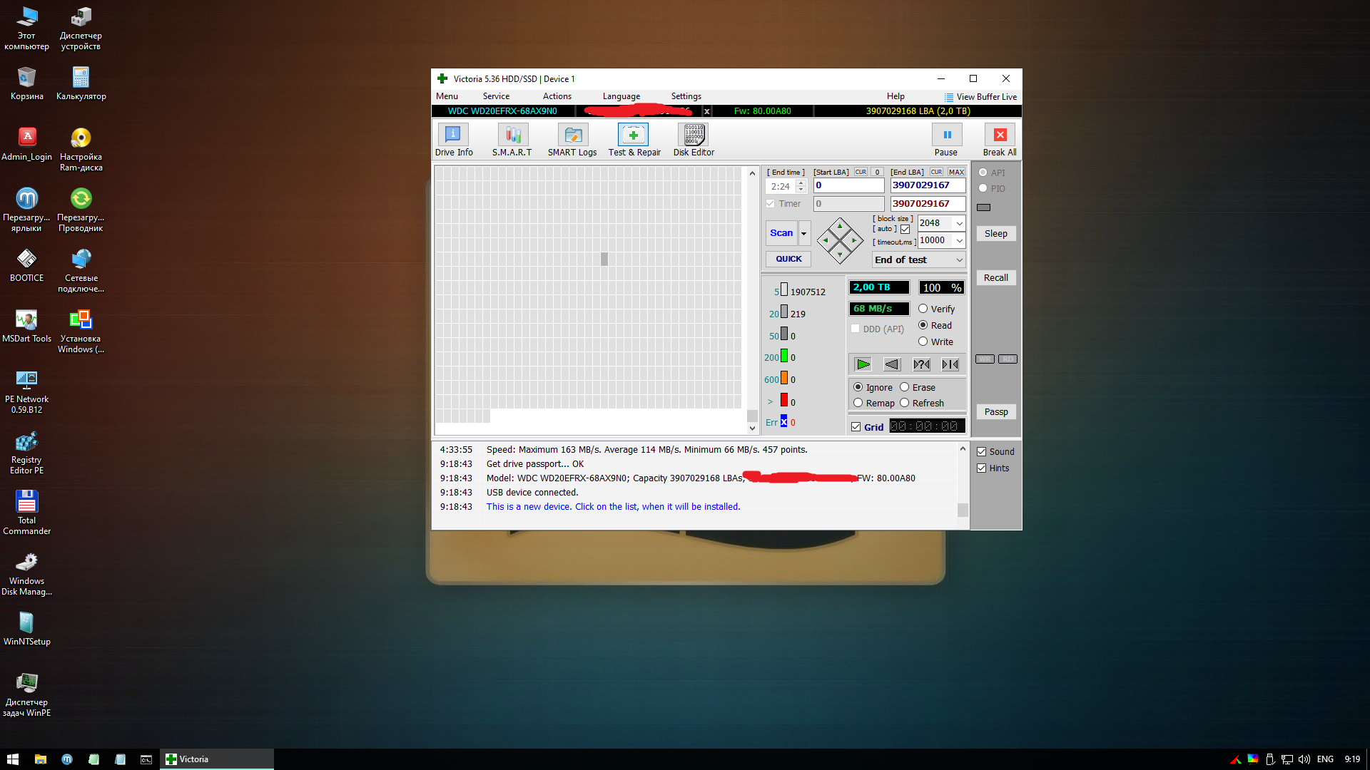Click the butterfly scan mode icon
Image resolution: width=1370 pixels, height=770 pixels.
[x=950, y=364]
